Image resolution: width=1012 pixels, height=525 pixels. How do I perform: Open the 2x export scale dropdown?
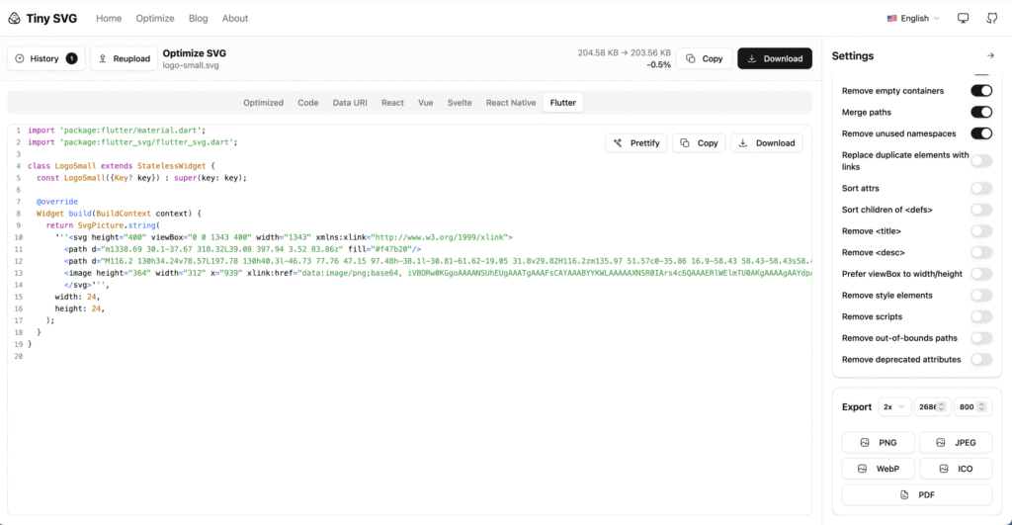(x=895, y=406)
